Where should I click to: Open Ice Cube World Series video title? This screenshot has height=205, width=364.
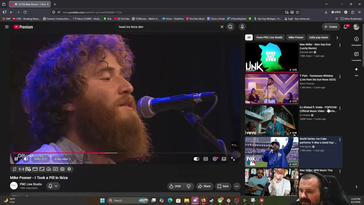point(318,141)
